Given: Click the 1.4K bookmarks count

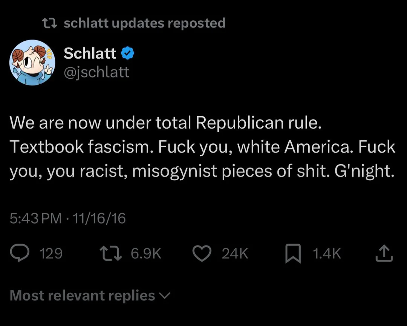Looking at the screenshot, I should pyautogui.click(x=327, y=254).
